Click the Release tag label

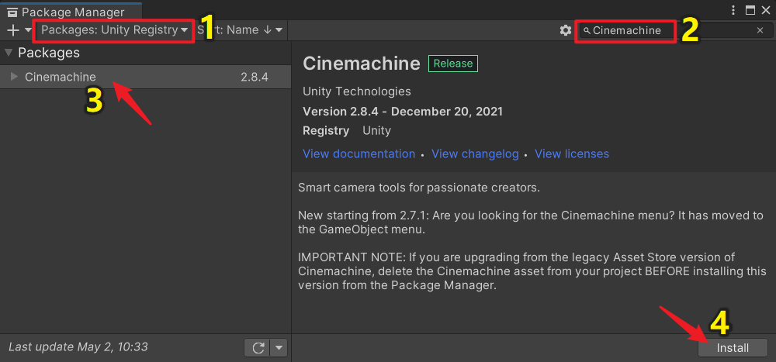(x=453, y=64)
